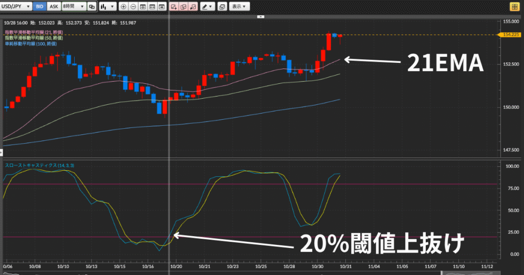Screen dimensions: 524x275
Task: Click the chart sync link icon
Action: (x=92, y=7)
